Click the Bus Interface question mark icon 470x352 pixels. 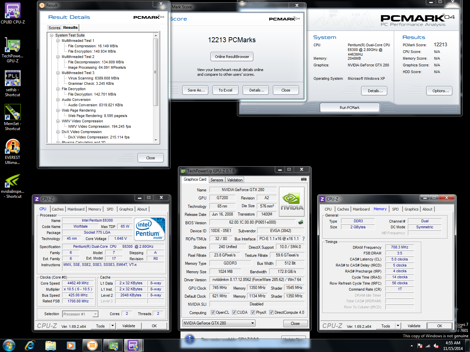coord(303,239)
